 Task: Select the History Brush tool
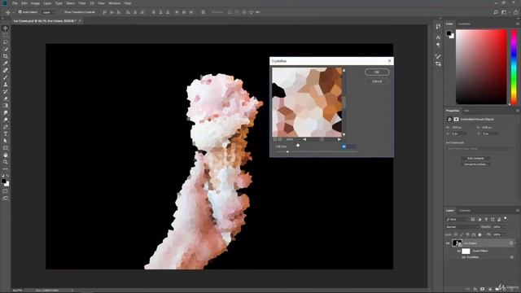6,91
